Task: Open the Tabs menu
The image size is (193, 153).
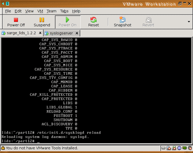Action: (x=64, y=11)
